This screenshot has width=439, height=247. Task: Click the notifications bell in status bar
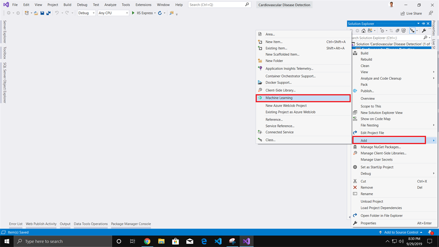coord(430,232)
